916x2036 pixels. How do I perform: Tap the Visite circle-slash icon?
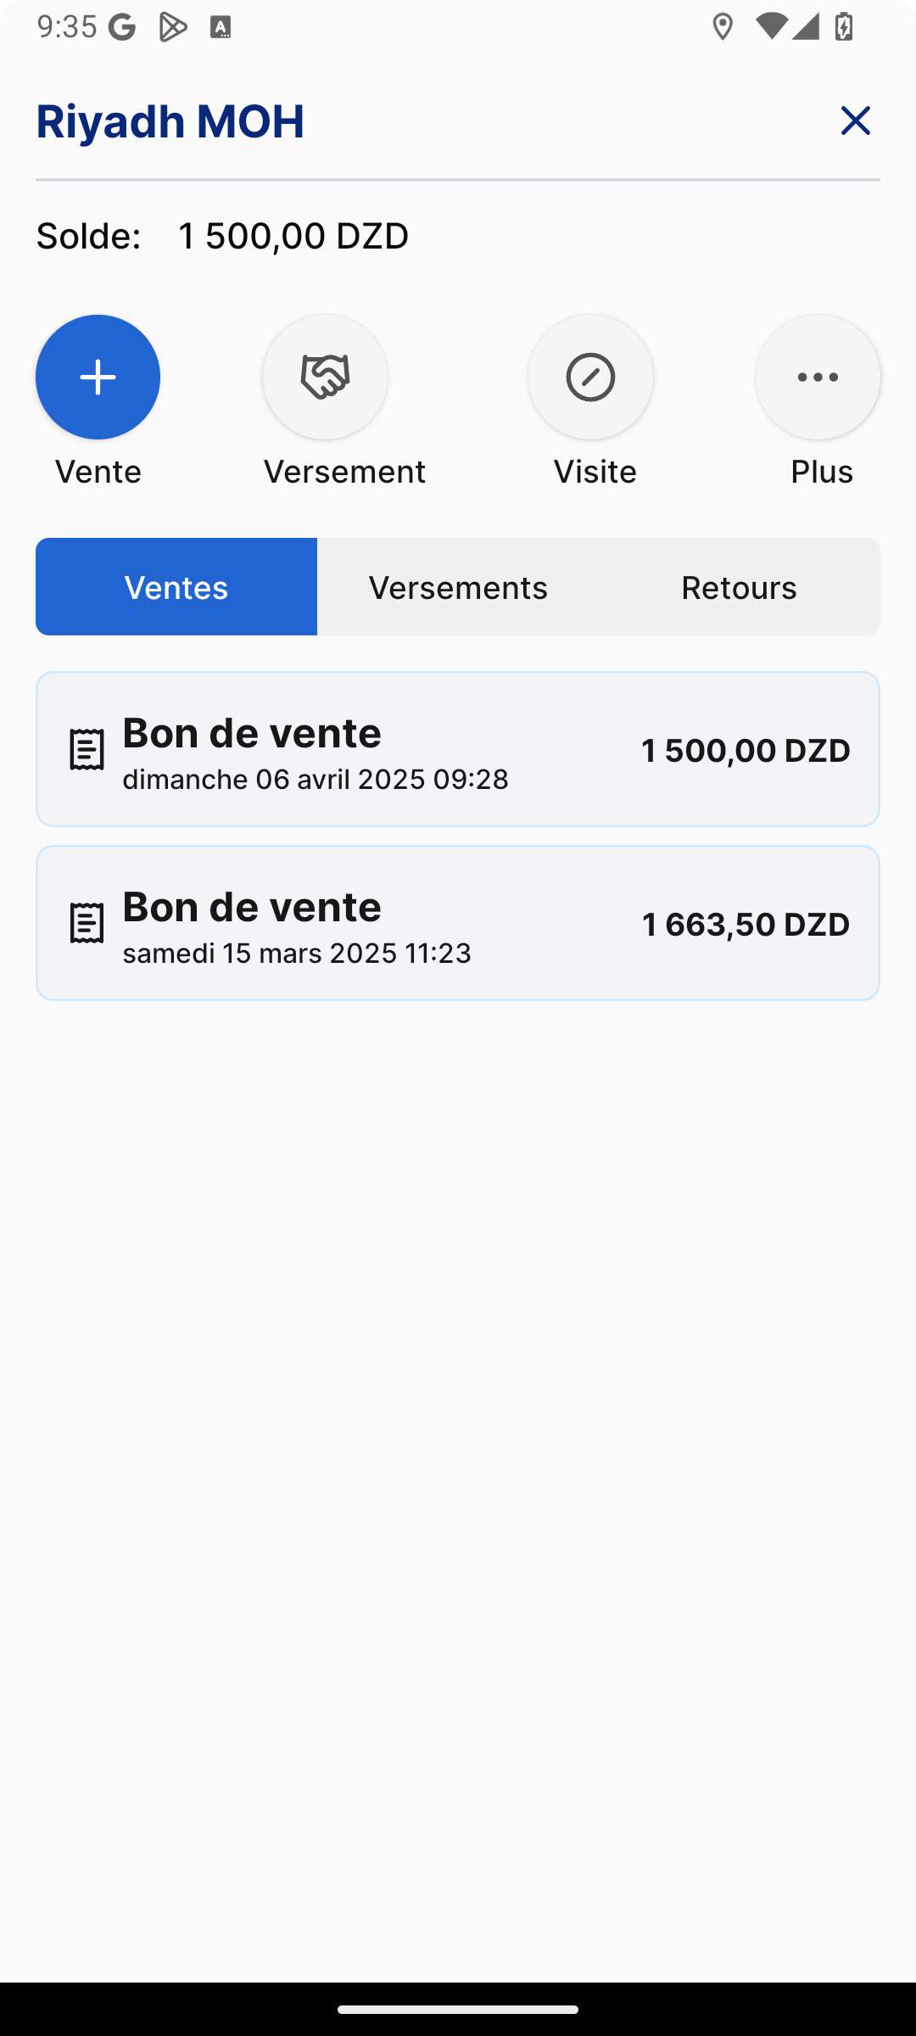pos(590,377)
